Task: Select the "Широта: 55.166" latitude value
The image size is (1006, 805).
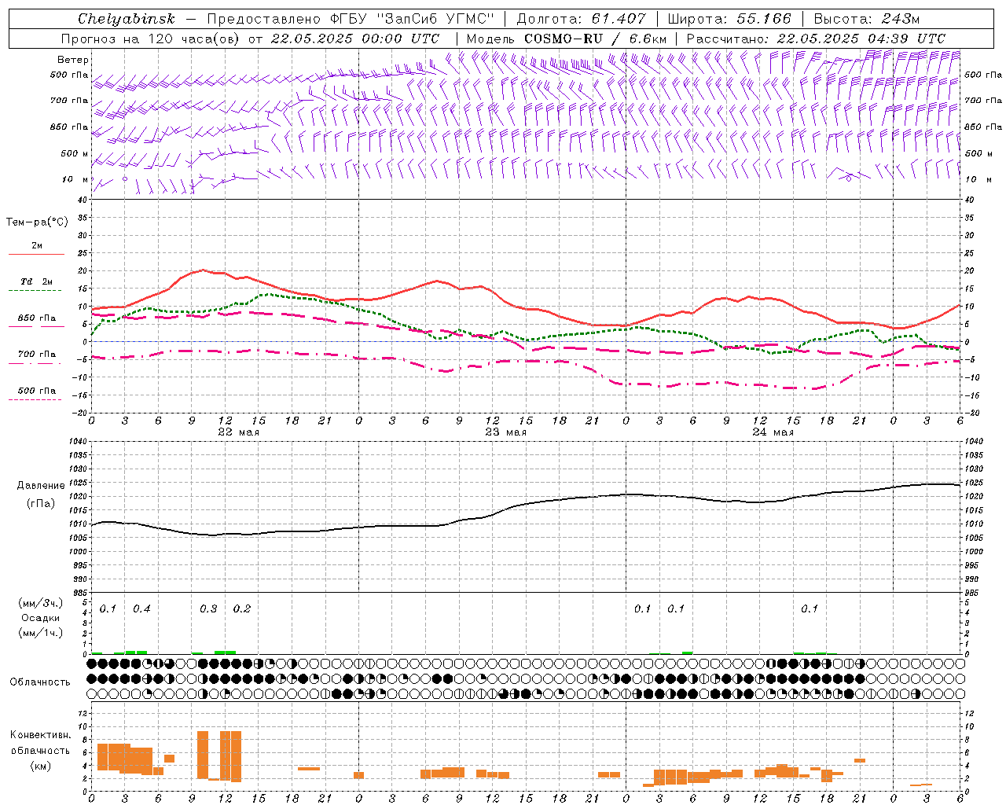Action: [x=729, y=19]
